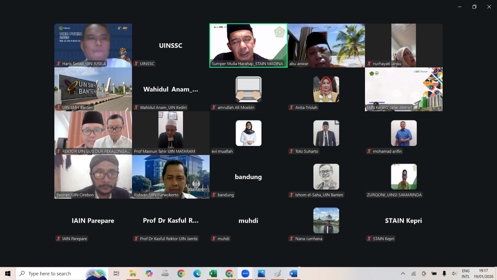Image resolution: width=497 pixels, height=280 pixels.
Task: Open File Explorer from the taskbar
Action: pyautogui.click(x=133, y=273)
